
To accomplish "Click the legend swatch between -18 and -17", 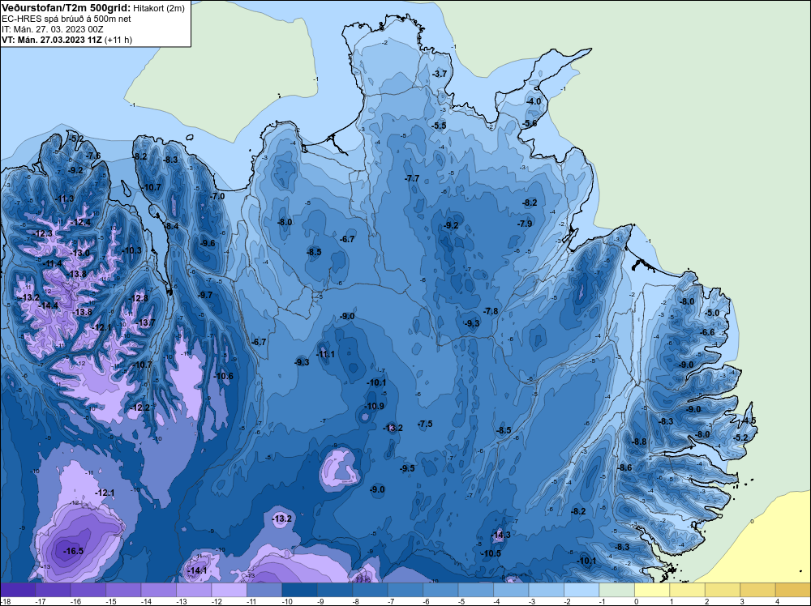I will (x=18, y=590).
